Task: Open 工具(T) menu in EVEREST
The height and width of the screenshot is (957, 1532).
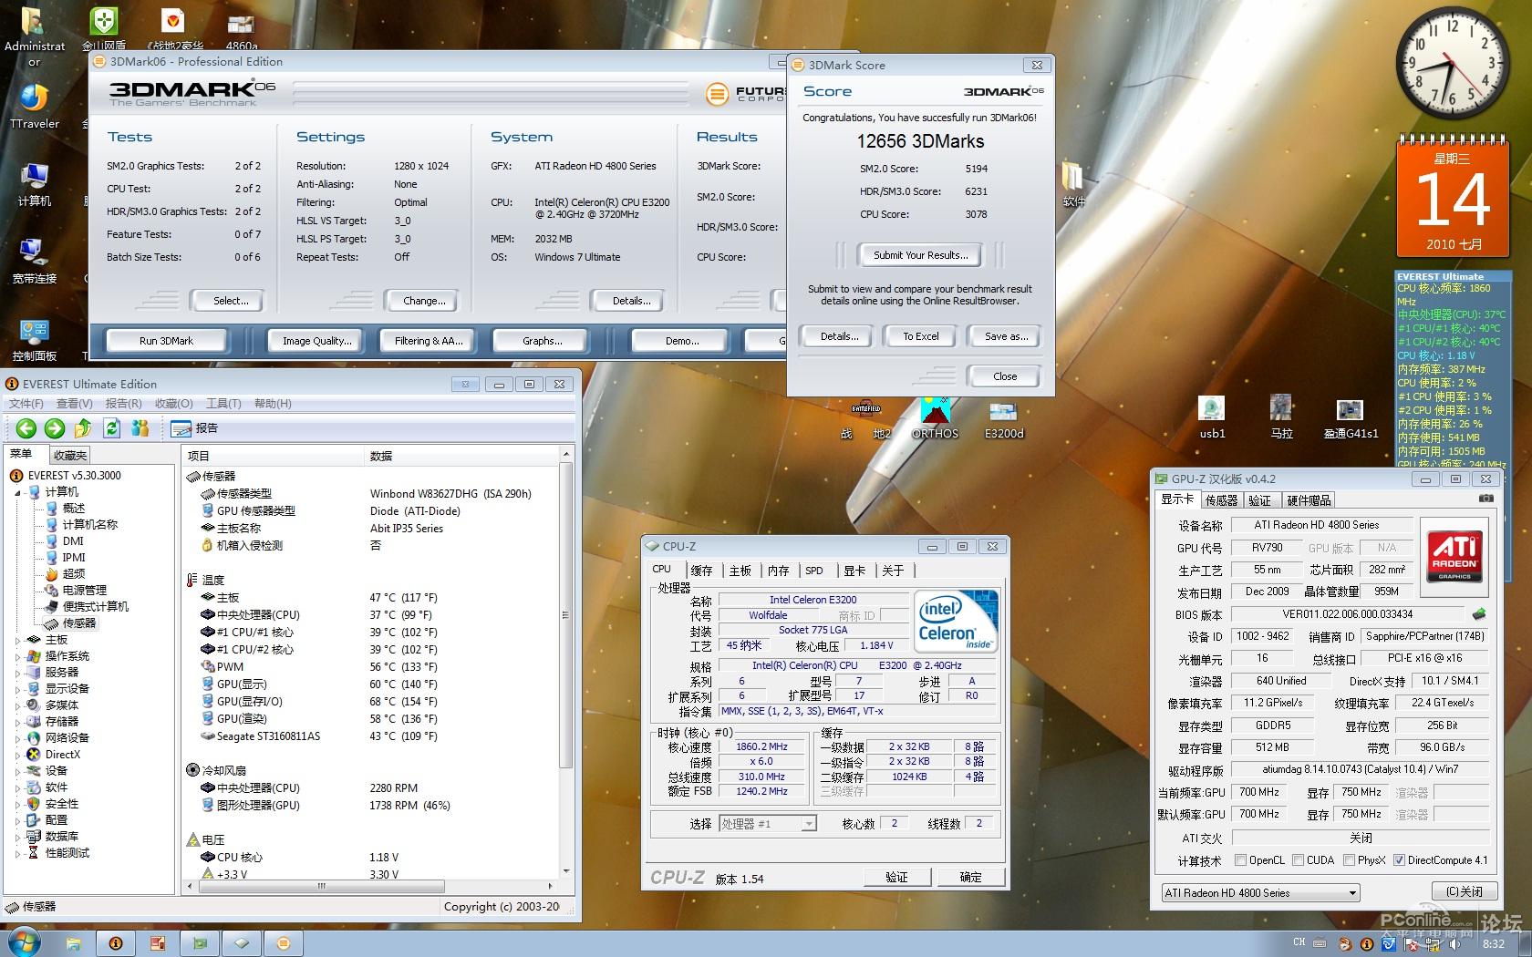Action: point(223,404)
